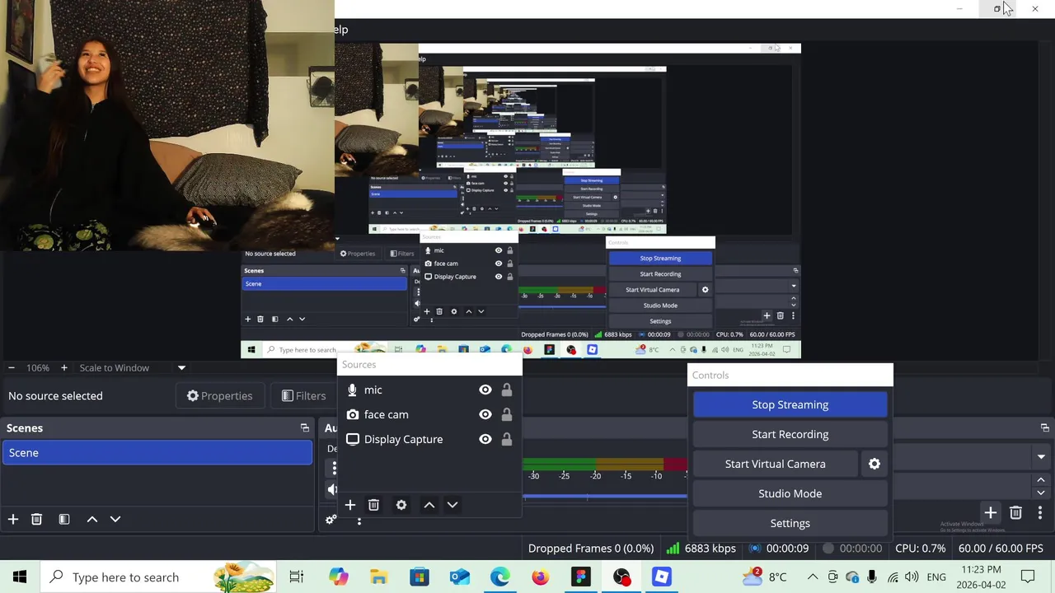Select the mic source row

(429, 390)
